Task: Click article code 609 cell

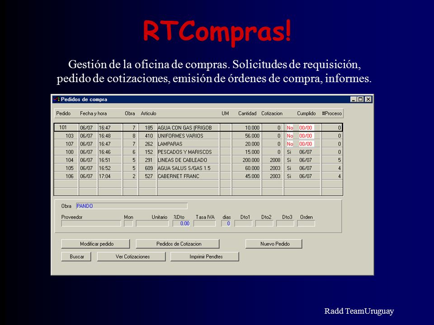Action: 147,168
